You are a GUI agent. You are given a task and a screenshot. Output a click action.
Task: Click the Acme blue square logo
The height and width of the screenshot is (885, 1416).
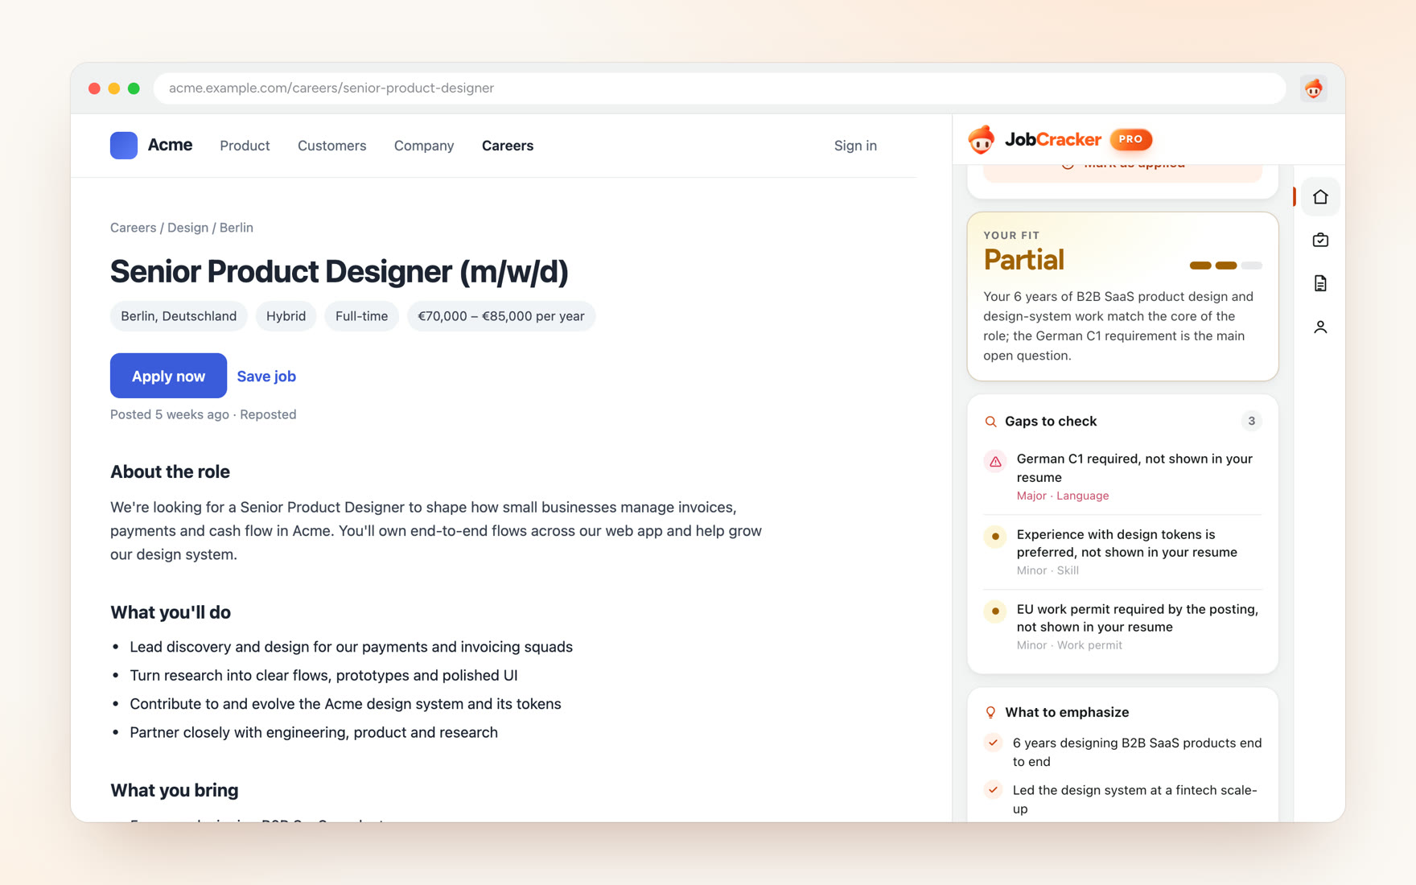coord(124,146)
